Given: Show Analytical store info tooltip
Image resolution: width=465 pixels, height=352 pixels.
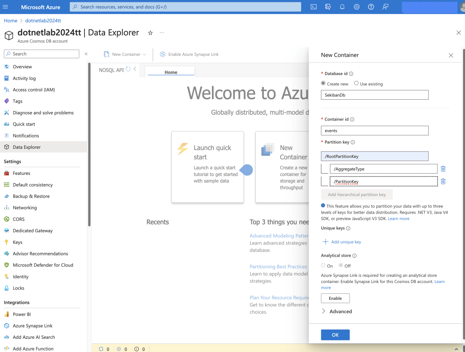Looking at the screenshot, I should [x=355, y=256].
